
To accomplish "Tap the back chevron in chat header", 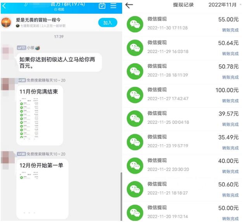I will pos(4,5).
